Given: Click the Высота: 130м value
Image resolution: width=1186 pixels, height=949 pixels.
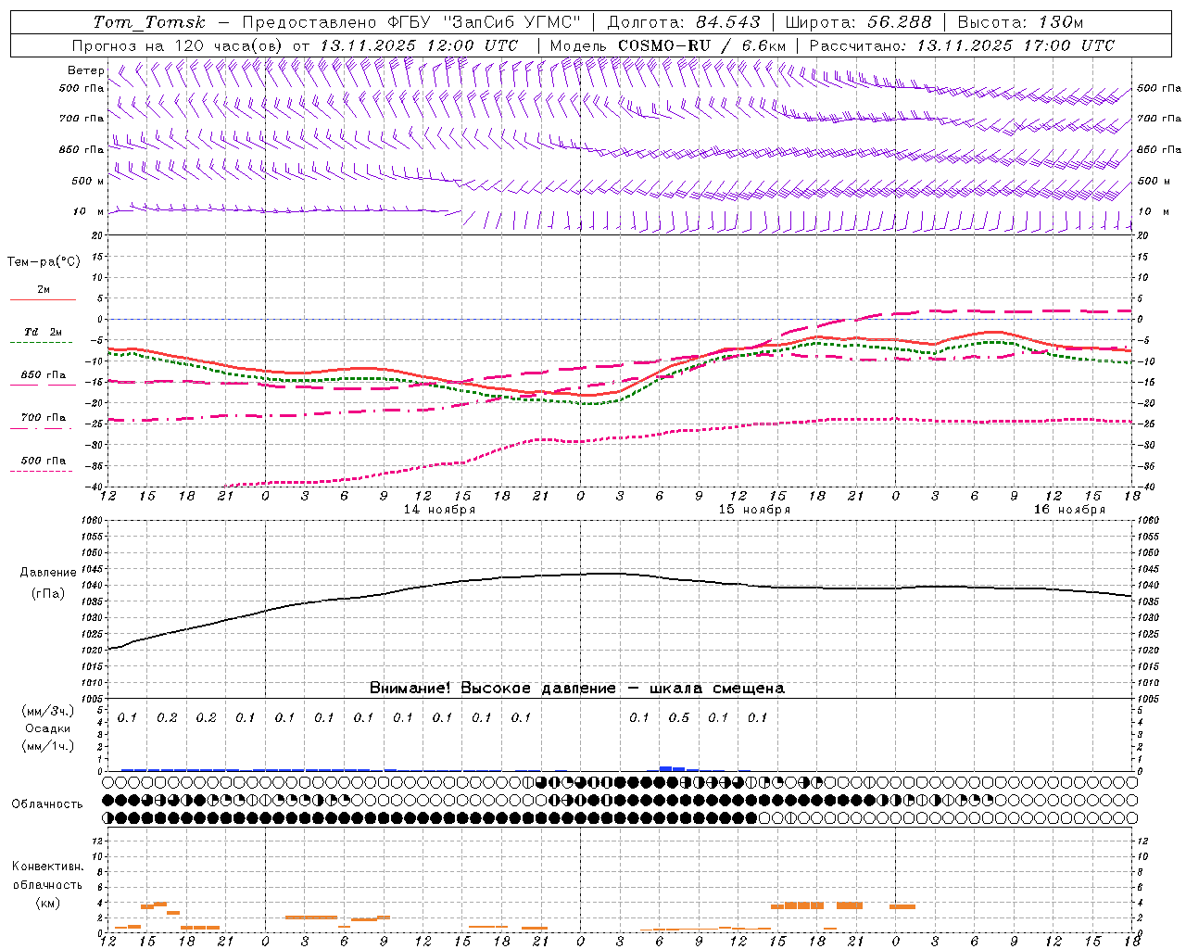Looking at the screenshot, I should pos(1019,22).
